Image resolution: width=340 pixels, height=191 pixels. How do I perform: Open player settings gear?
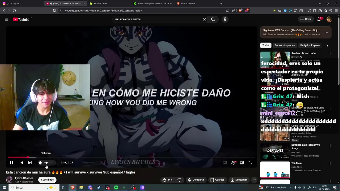(233, 163)
